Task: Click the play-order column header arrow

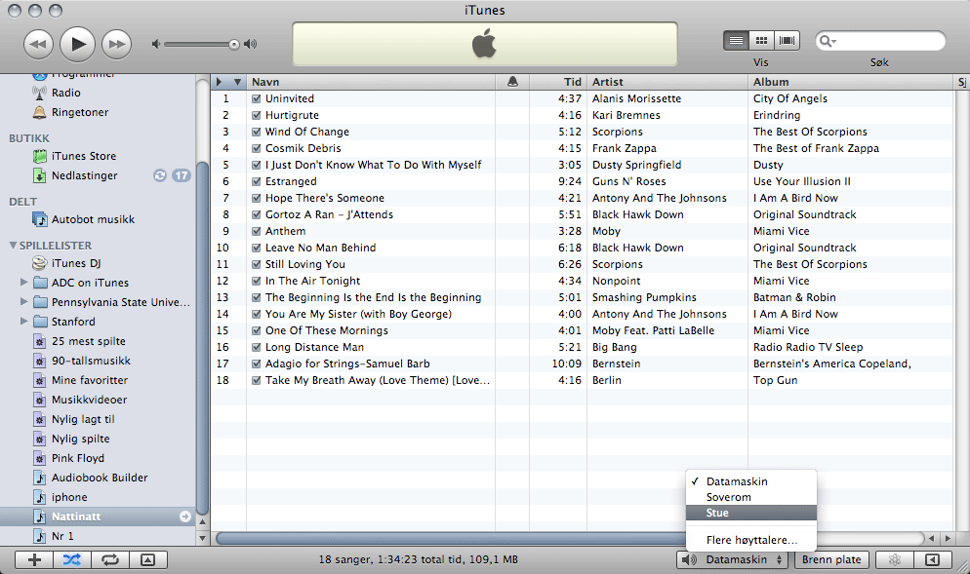Action: [219, 82]
